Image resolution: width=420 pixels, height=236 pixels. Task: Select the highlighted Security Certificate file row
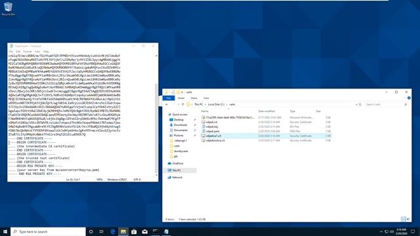click(266, 136)
